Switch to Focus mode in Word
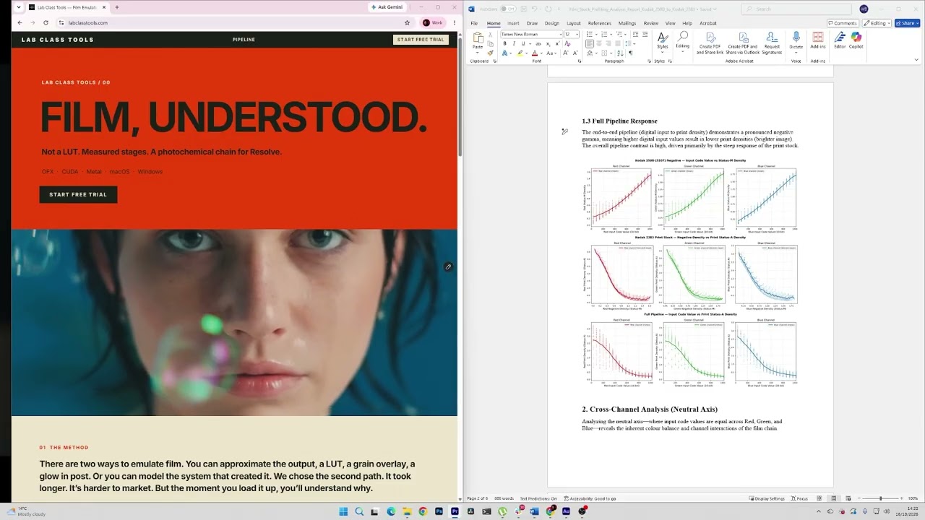925x520 pixels. 799,498
